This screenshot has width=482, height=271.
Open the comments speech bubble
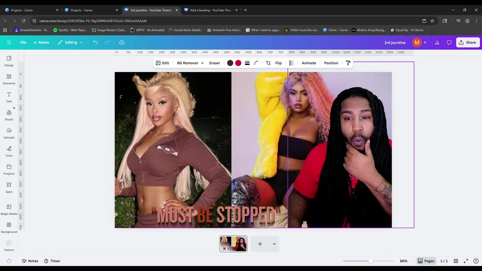449,43
